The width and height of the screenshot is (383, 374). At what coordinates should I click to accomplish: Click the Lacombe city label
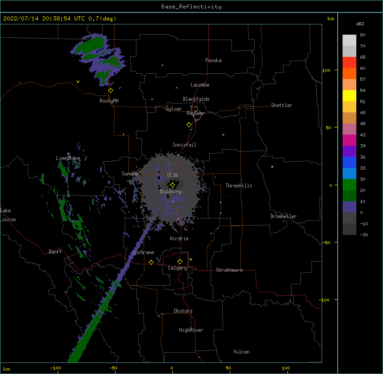pos(200,85)
